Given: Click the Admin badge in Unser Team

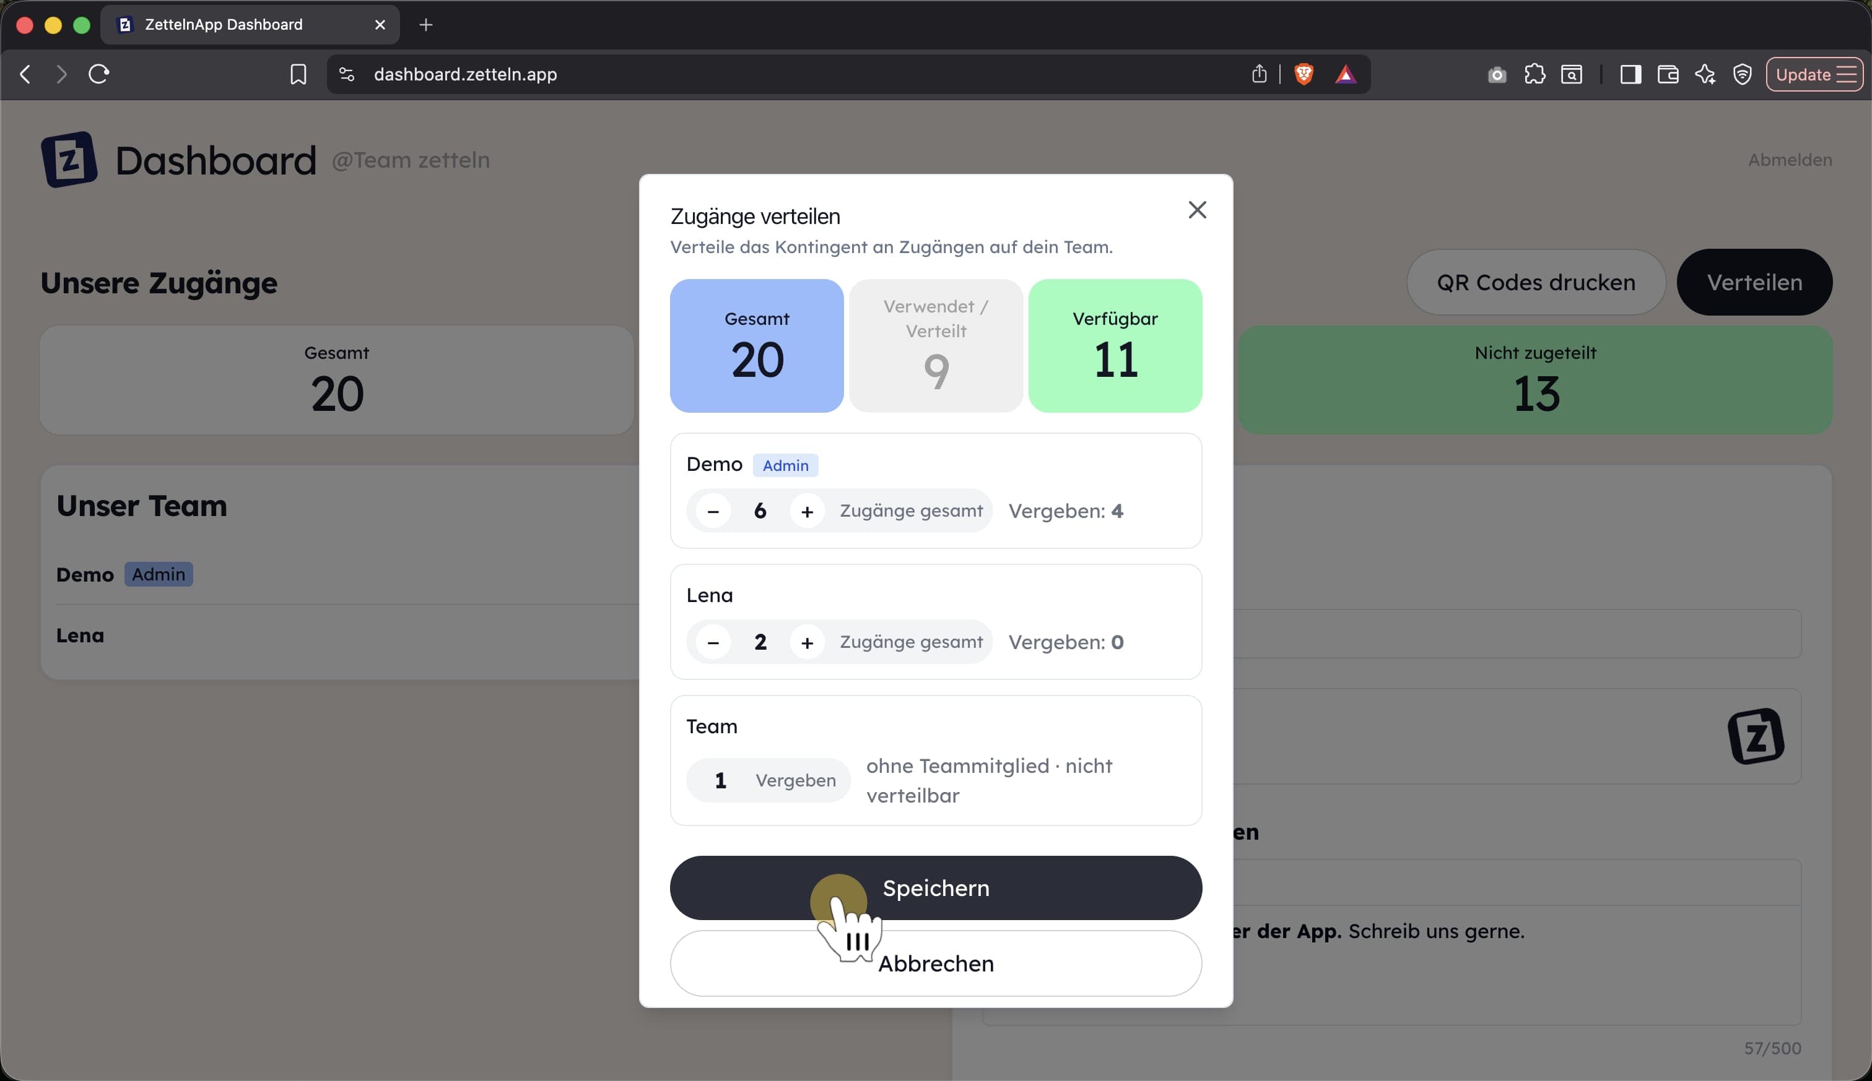Looking at the screenshot, I should click(x=159, y=575).
